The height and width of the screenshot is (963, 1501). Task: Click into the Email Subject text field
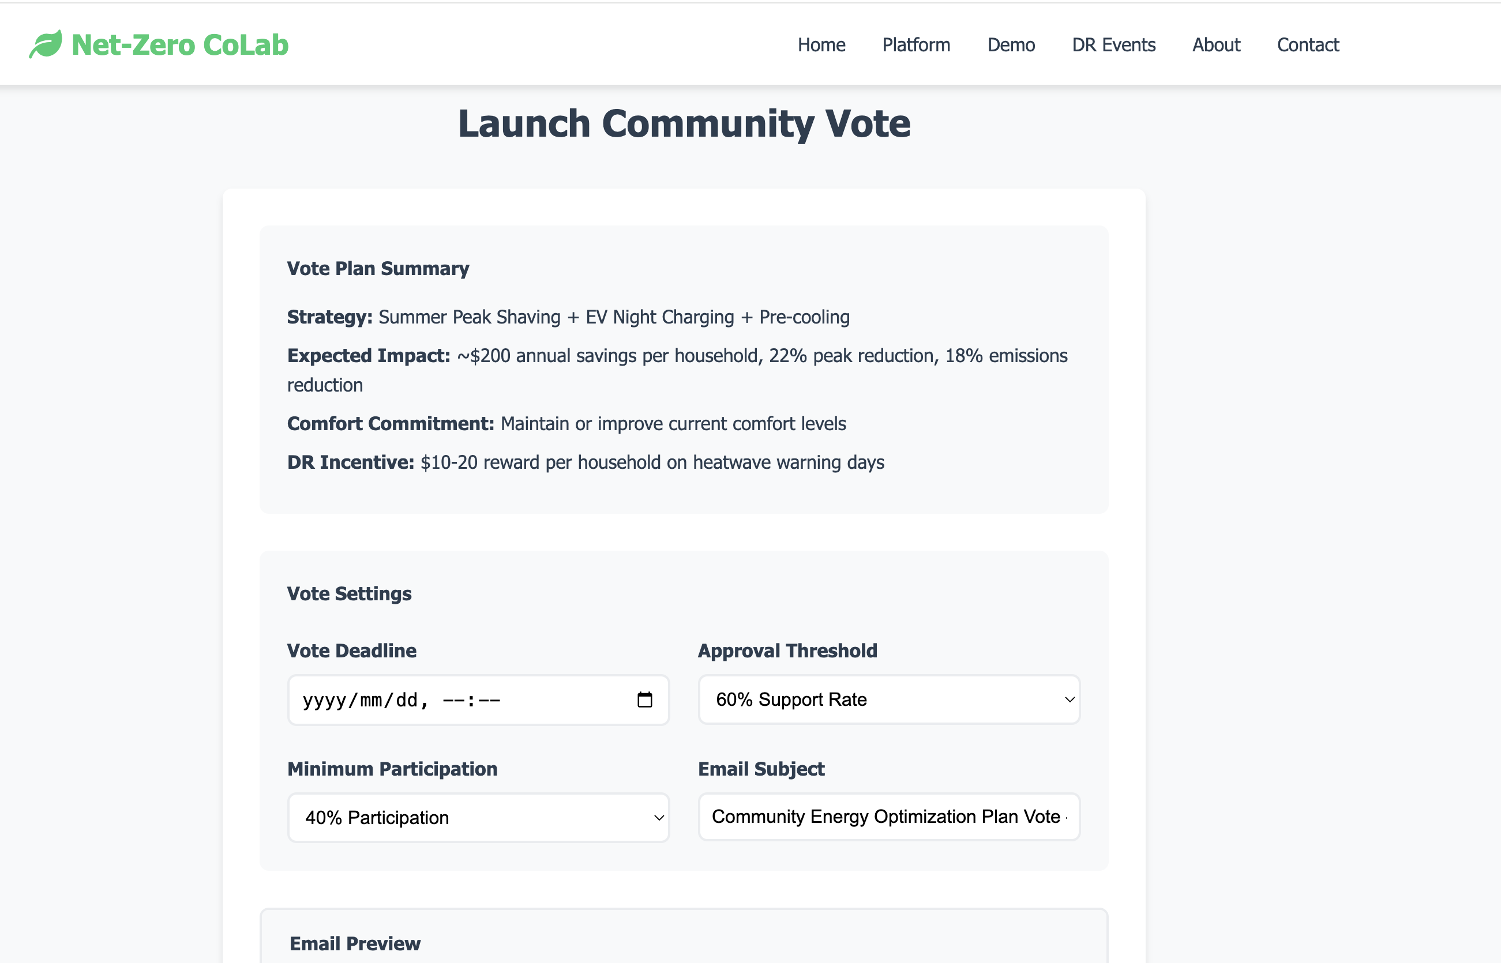point(888,817)
